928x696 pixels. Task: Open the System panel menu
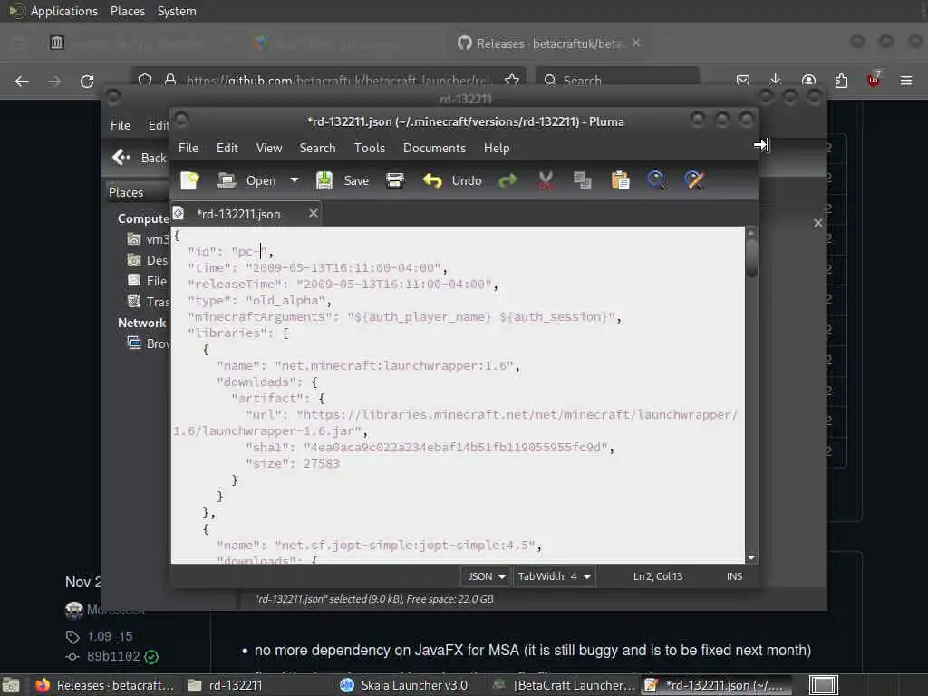coord(177,11)
